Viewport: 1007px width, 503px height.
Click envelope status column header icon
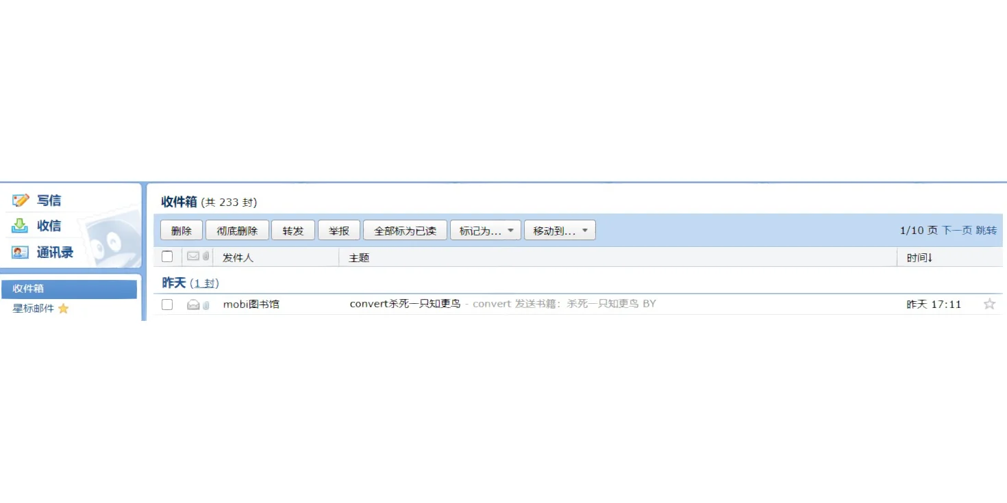click(193, 256)
